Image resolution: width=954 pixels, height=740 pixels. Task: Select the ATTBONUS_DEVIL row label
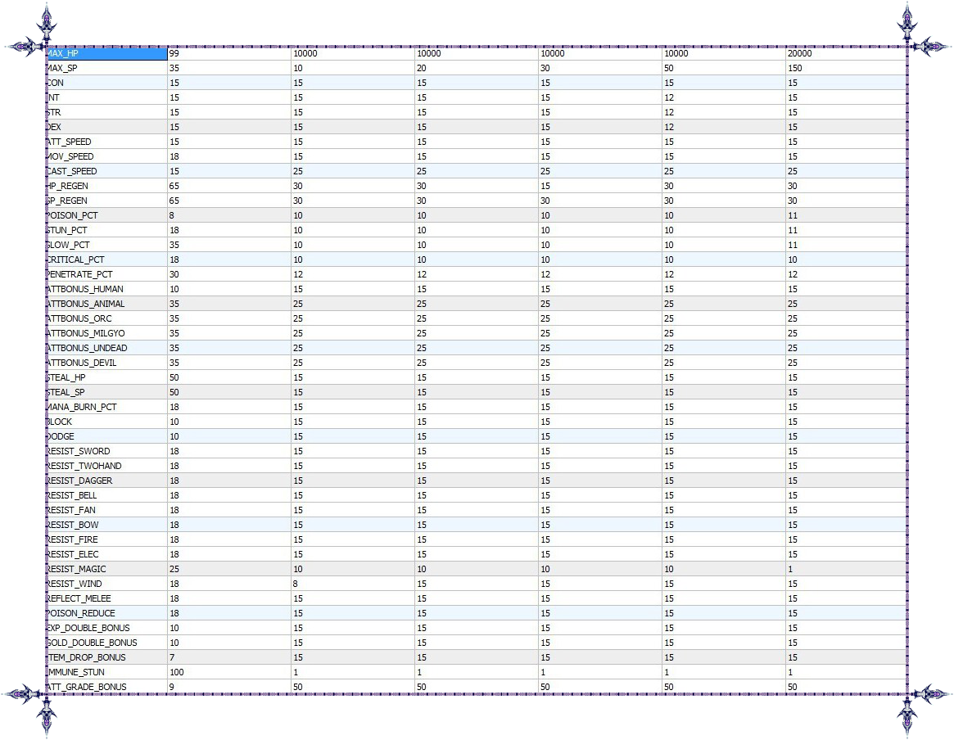[82, 363]
